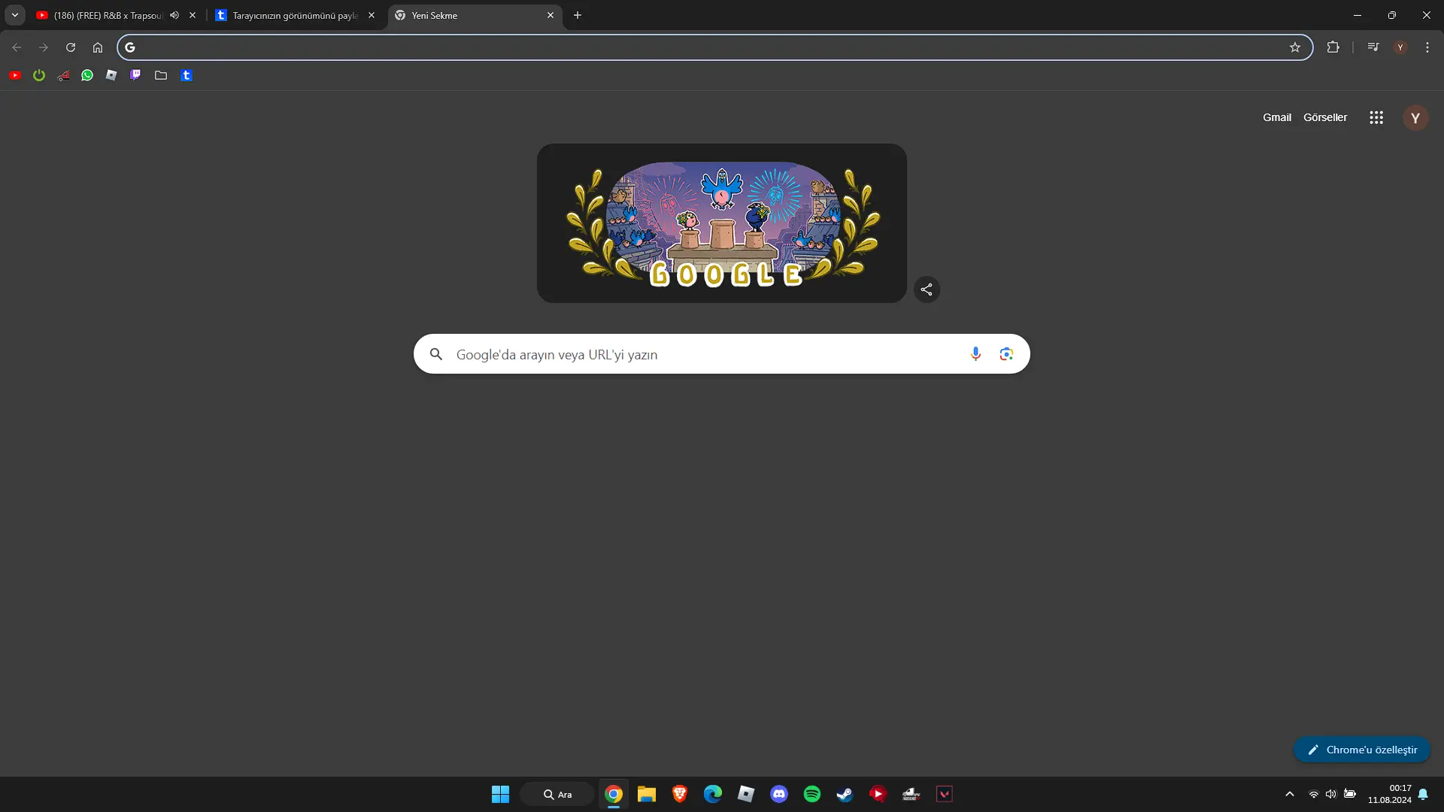The image size is (1444, 812).
Task: Start voice search with the microphone
Action: (x=975, y=354)
